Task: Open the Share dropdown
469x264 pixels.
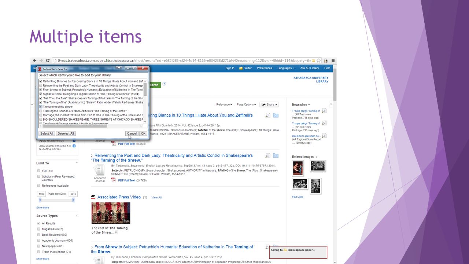Action: [x=269, y=104]
